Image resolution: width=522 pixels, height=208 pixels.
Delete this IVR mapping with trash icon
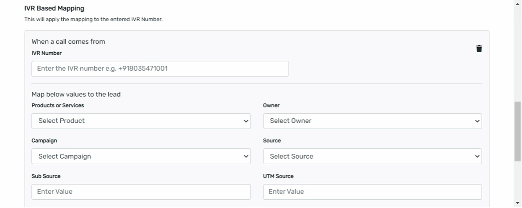click(479, 49)
